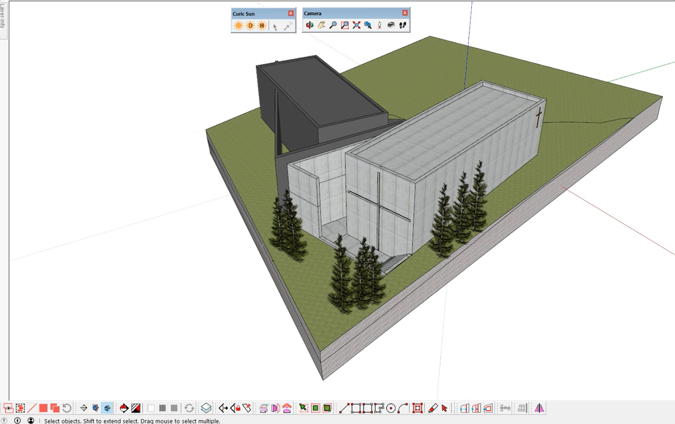Activate the Pan hand tool

click(x=322, y=25)
